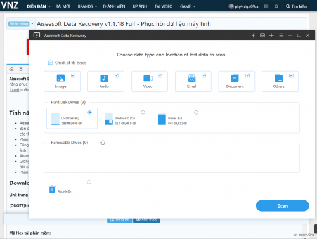Click the Aiseesoft Data Recovery window title
317x239 pixels.
[x=65, y=36]
